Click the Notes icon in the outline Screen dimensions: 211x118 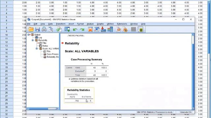(x=41, y=46)
